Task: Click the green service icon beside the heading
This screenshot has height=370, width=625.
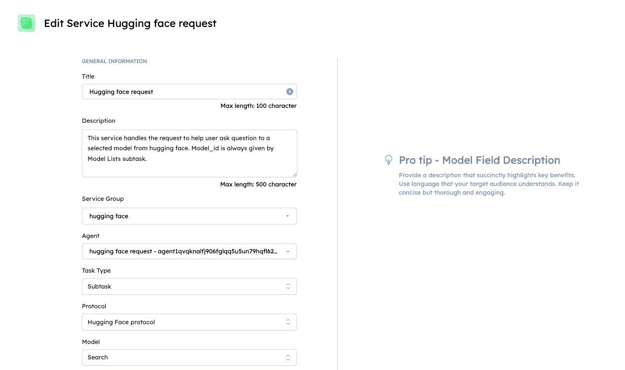Action: [26, 23]
